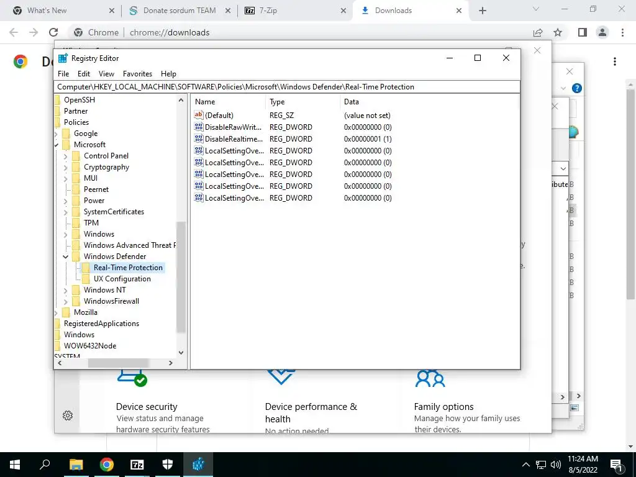Switch to the What's New tab

[x=63, y=11]
